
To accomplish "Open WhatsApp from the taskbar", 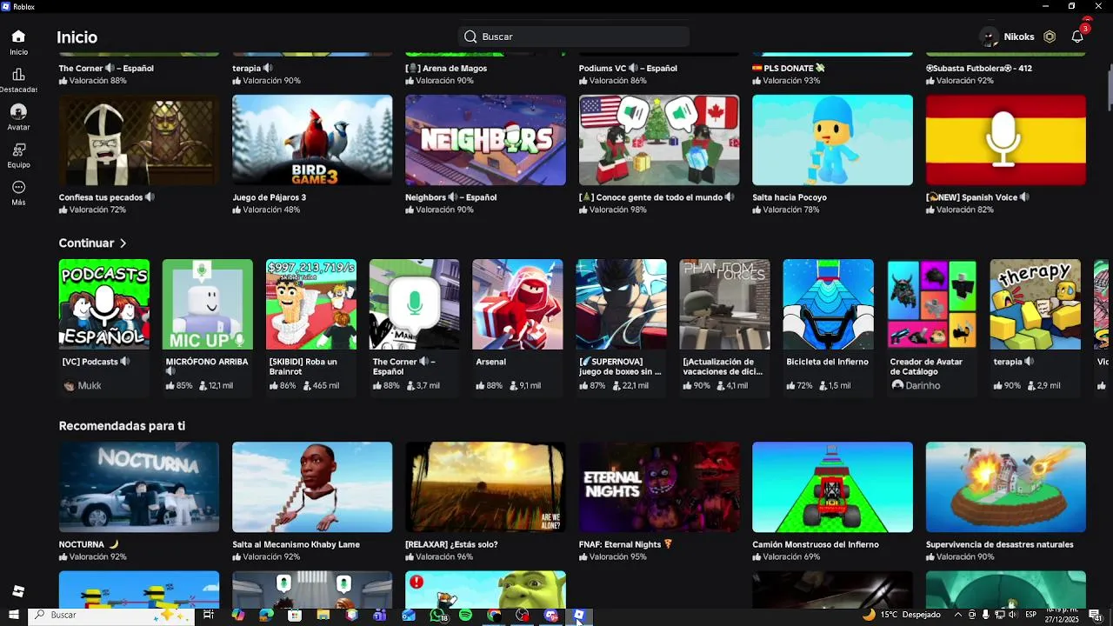I will tap(437, 616).
